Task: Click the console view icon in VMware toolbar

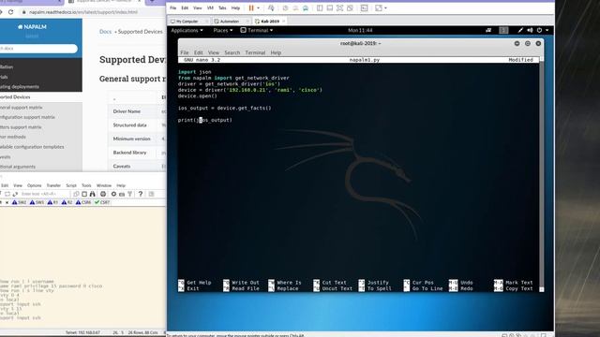Action: pyautogui.click(x=364, y=8)
